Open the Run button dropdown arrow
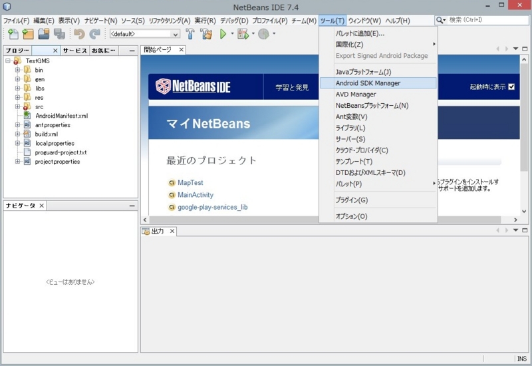532x366 pixels. [x=232, y=34]
